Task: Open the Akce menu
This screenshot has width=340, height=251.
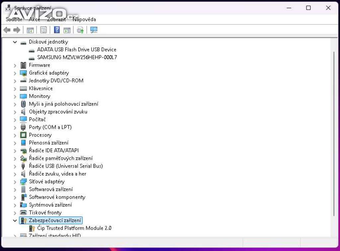Action: point(35,19)
